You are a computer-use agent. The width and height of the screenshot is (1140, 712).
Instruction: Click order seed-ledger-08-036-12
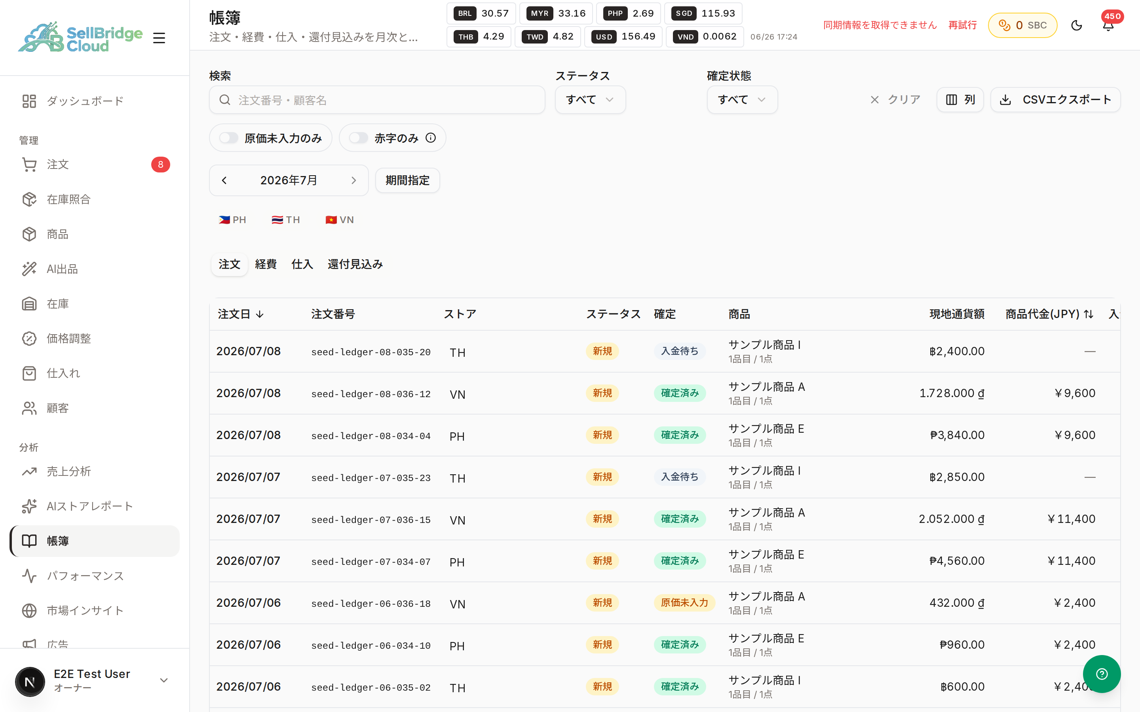[x=371, y=394]
